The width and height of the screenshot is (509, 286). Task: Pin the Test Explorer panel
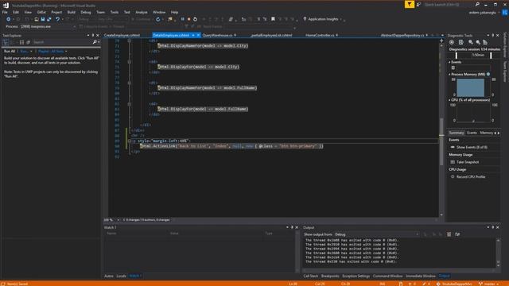(93, 35)
